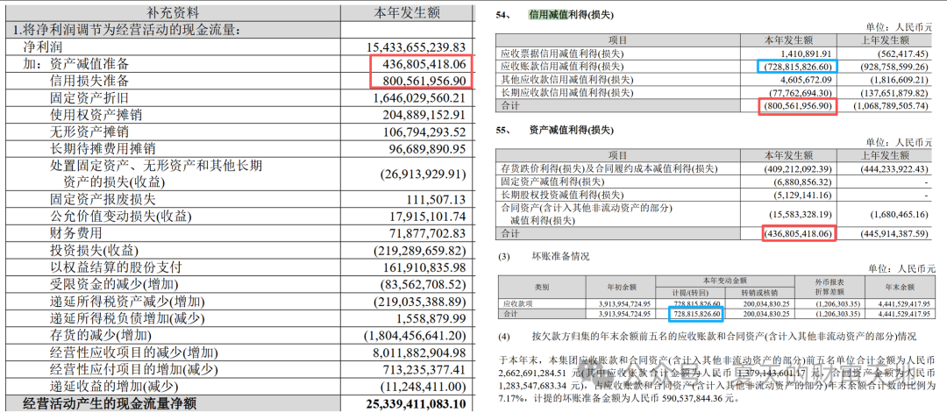This screenshot has width=947, height=413.
Task: Select the 长期待摊费用摊销 row label
Action: pyautogui.click(x=102, y=148)
